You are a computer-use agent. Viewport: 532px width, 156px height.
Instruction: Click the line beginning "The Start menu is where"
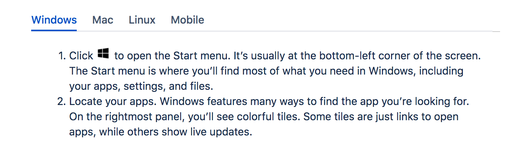266,71
